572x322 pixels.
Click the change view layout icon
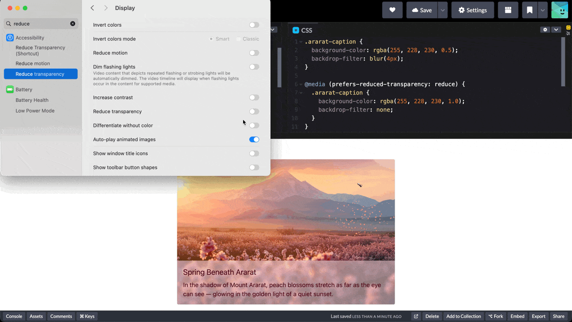pos(508,10)
